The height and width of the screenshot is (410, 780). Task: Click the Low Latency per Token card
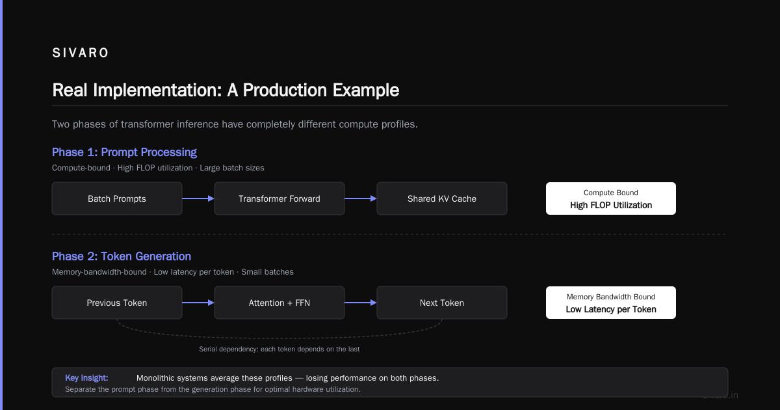(611, 303)
